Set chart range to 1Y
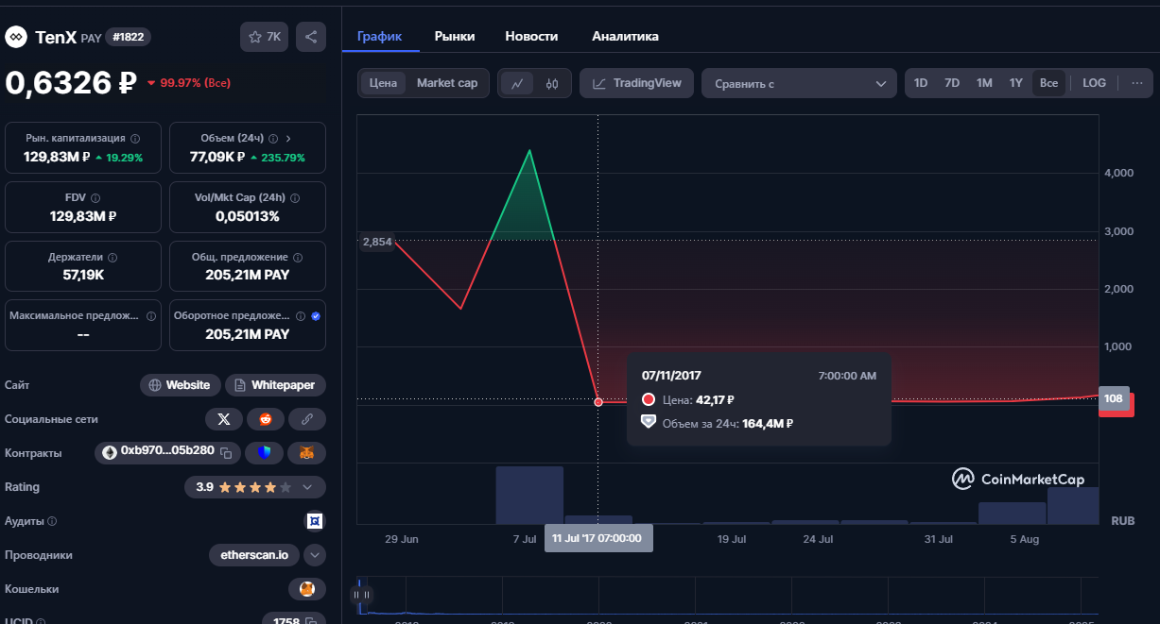This screenshot has width=1160, height=624. pyautogui.click(x=1016, y=83)
